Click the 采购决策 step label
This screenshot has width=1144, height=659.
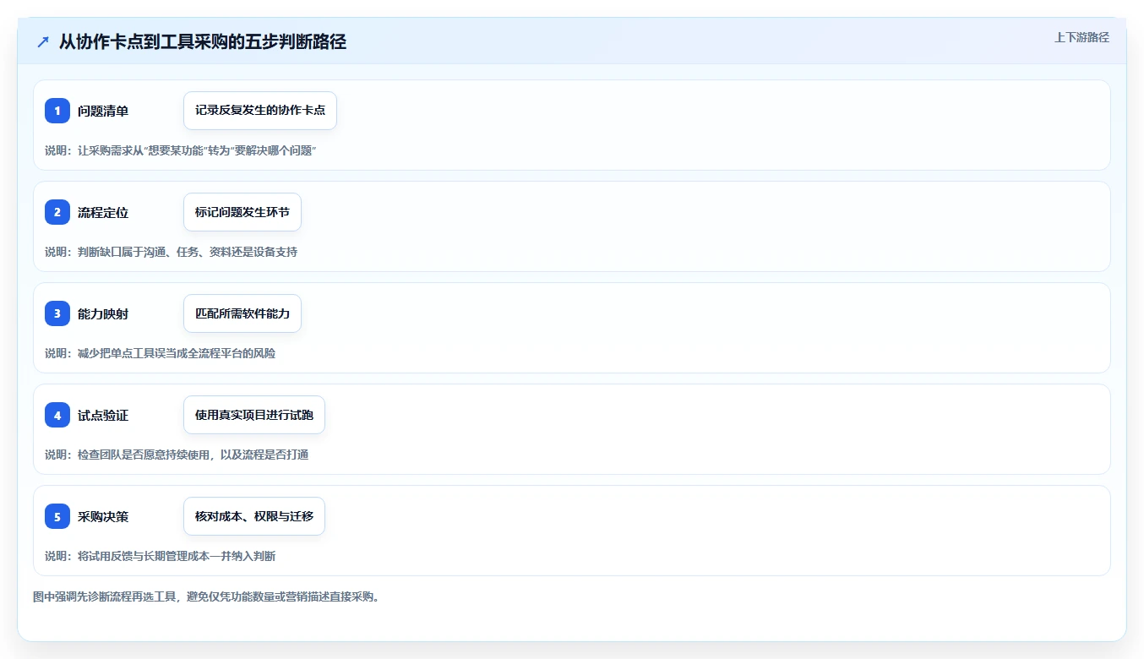point(103,516)
